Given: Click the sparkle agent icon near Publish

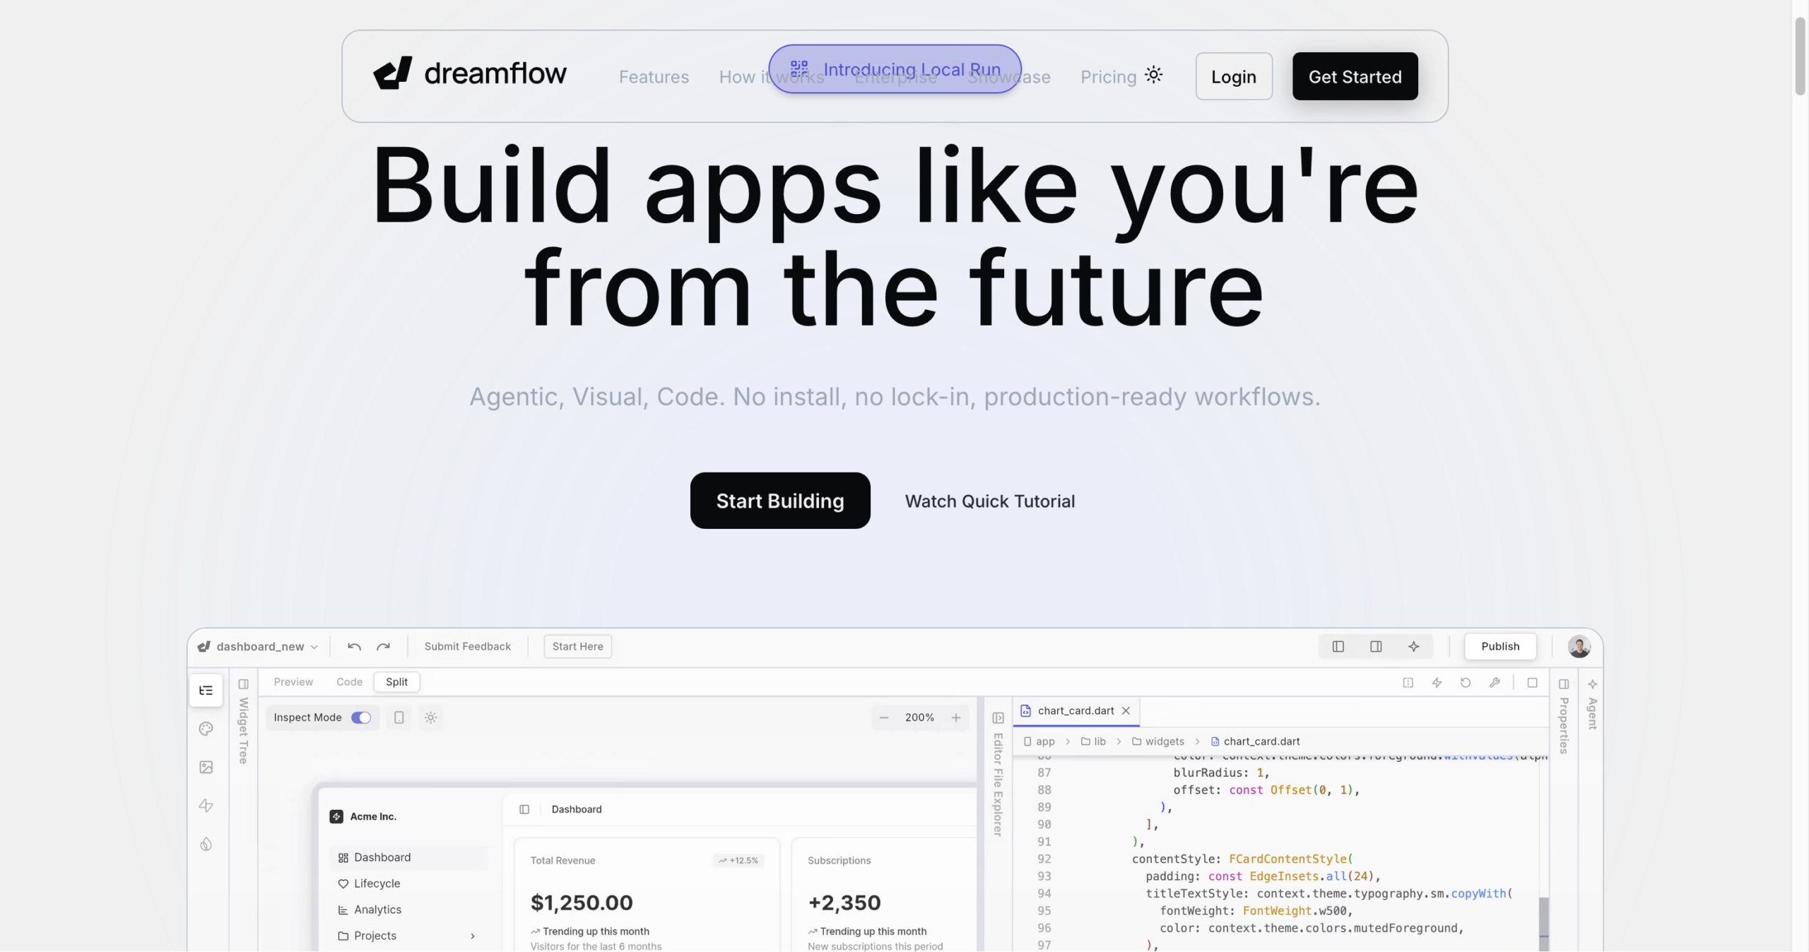Looking at the screenshot, I should tap(1413, 646).
